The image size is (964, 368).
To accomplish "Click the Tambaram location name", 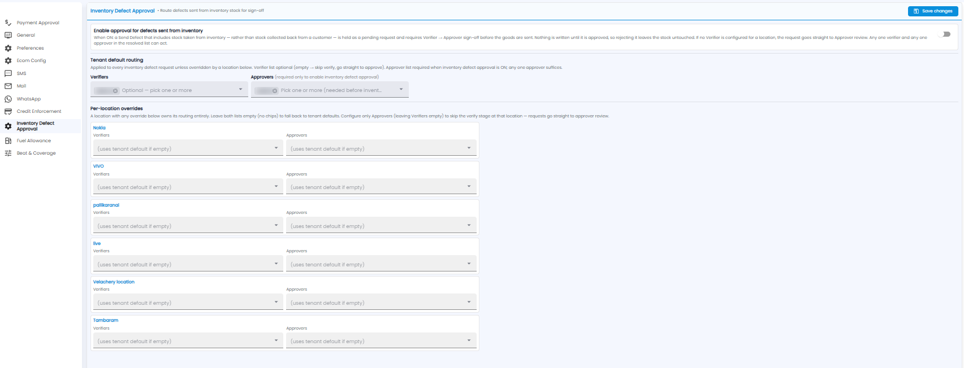I will click(x=106, y=320).
